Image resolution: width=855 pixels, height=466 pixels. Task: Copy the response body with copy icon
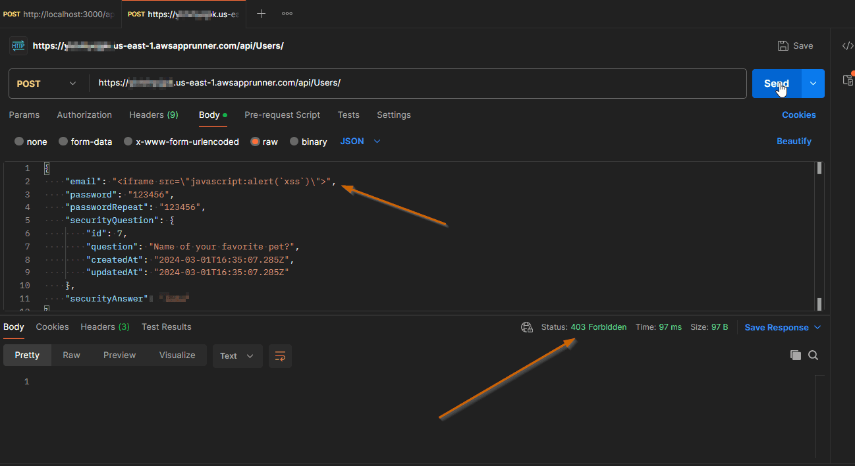796,355
